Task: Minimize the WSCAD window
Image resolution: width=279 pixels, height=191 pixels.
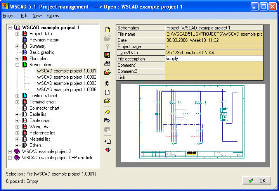Action: [255, 7]
